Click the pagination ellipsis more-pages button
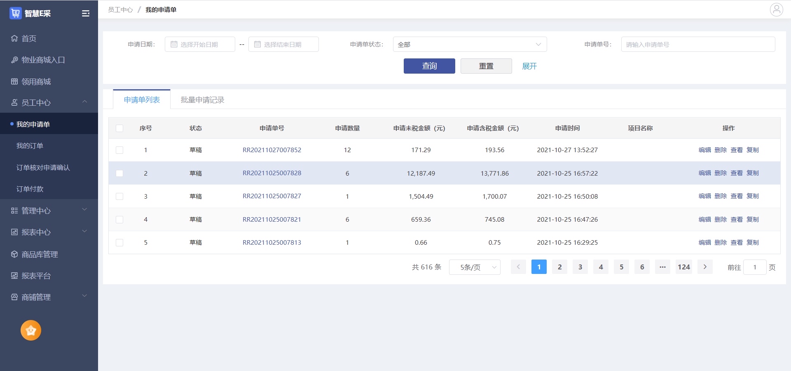The width and height of the screenshot is (791, 371). [662, 267]
